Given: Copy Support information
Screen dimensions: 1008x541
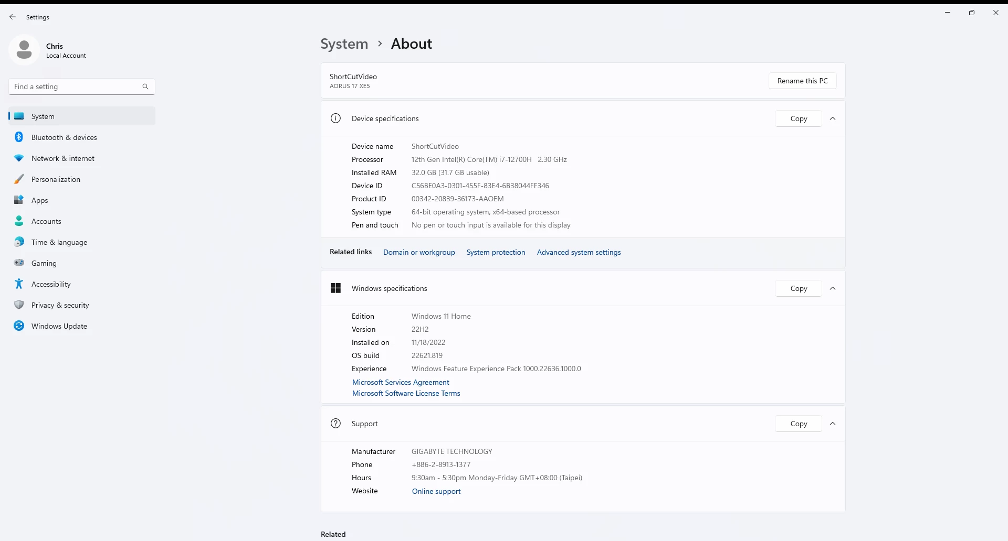Looking at the screenshot, I should tap(799, 424).
